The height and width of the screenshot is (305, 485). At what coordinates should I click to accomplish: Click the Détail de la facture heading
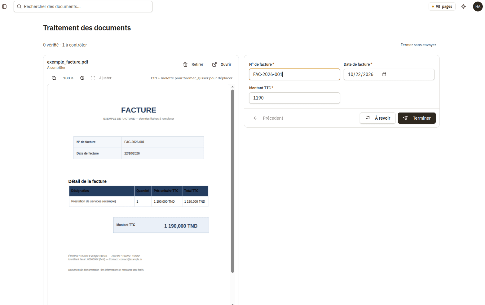(x=87, y=181)
